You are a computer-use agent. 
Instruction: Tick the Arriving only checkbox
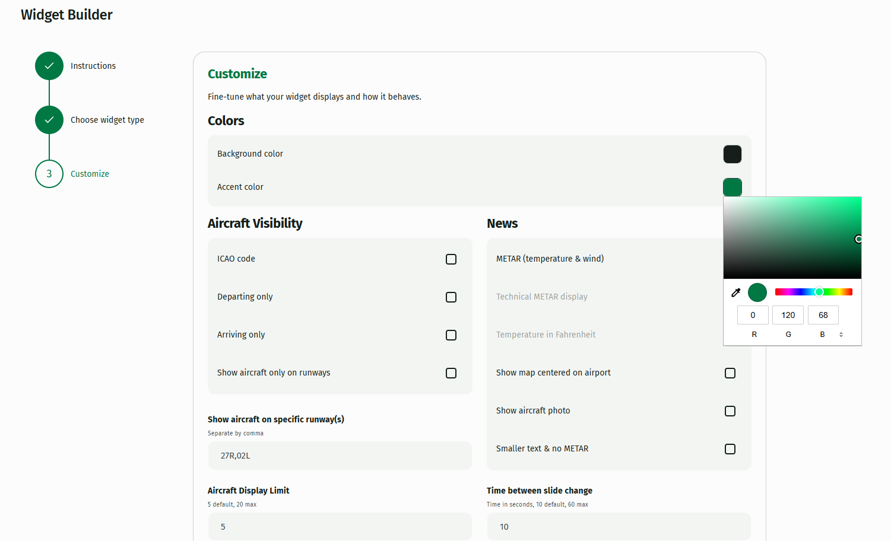(451, 335)
